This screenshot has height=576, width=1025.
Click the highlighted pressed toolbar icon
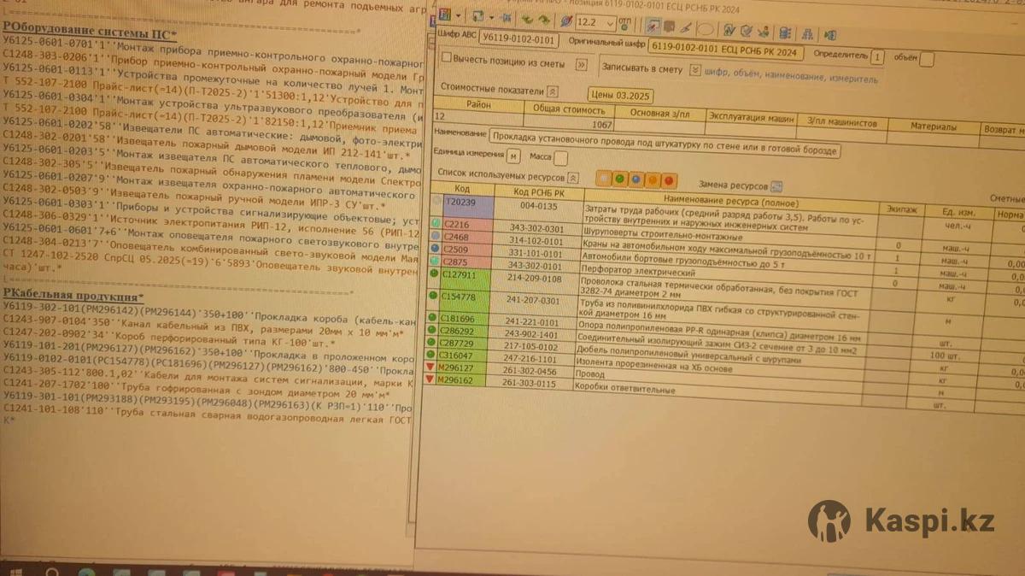point(653,26)
